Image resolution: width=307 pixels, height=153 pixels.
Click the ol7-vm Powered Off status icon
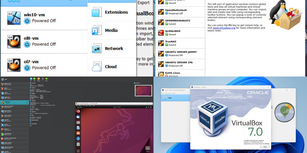click(27, 68)
